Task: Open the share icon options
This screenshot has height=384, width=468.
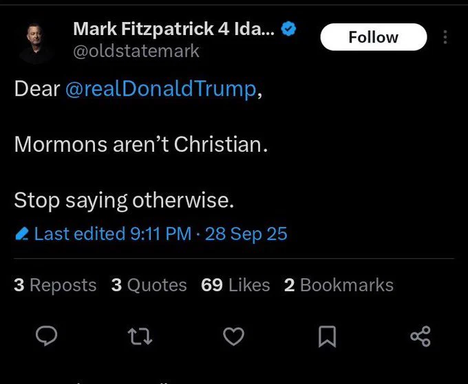Action: coord(421,337)
